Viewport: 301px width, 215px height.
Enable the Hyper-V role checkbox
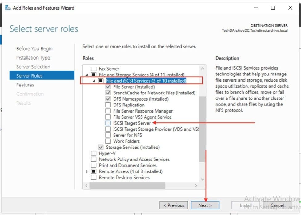(x=94, y=153)
